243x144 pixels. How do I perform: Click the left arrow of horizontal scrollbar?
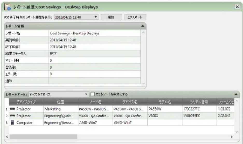7,137
